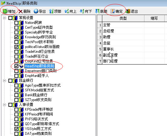
Task: Click the book icon next to TechPost技术职称
Action: (21, 42)
